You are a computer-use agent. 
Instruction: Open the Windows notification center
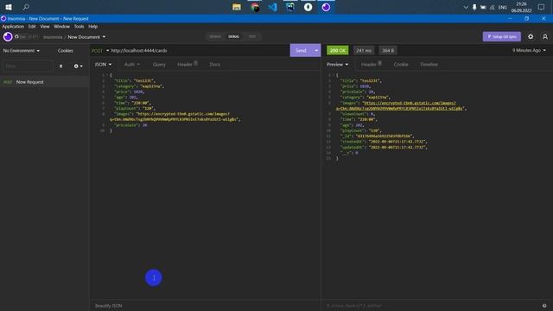[x=542, y=7]
